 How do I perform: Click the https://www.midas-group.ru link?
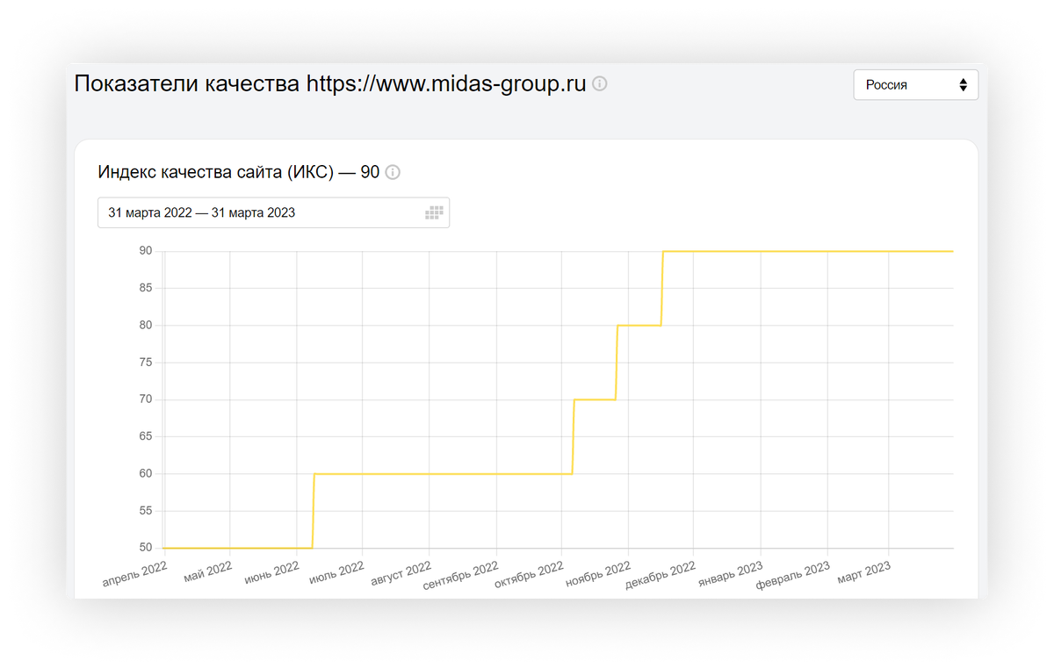point(444,84)
